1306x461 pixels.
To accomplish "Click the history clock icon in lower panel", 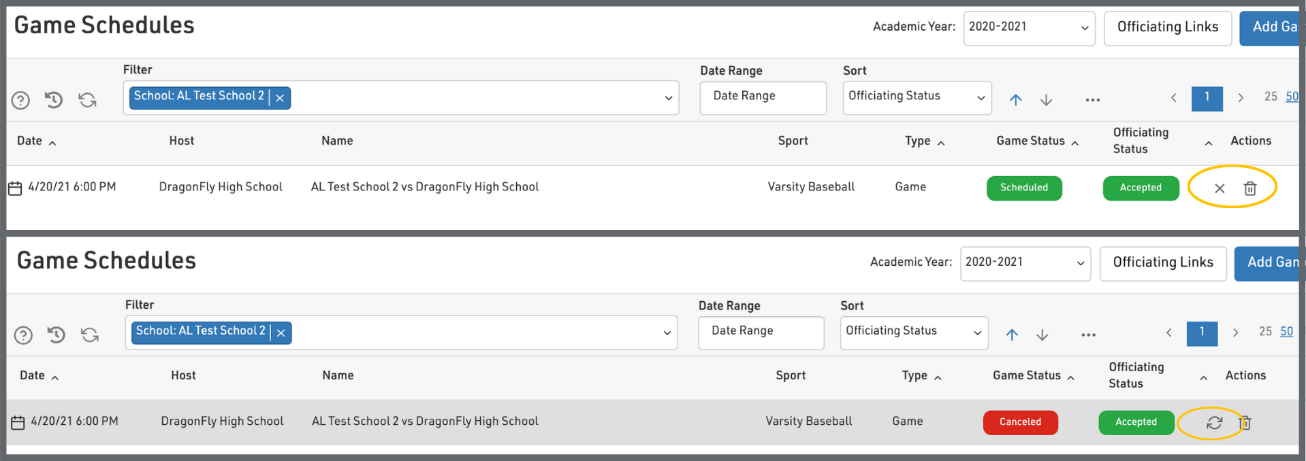I will (x=57, y=335).
